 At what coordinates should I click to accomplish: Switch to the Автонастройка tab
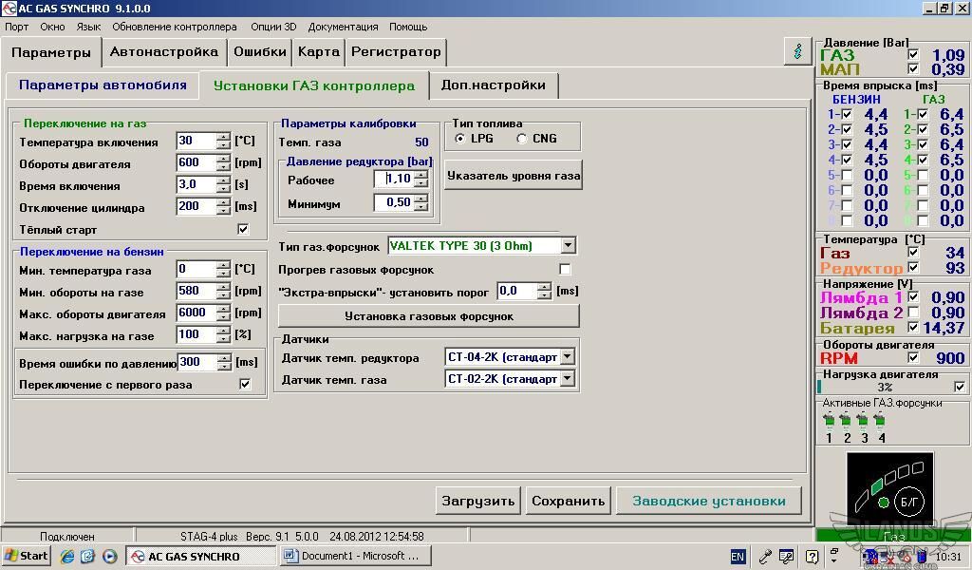point(163,51)
